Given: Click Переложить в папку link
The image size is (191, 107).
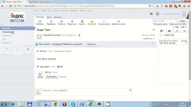Looking at the screenshot, I should tap(178, 24).
